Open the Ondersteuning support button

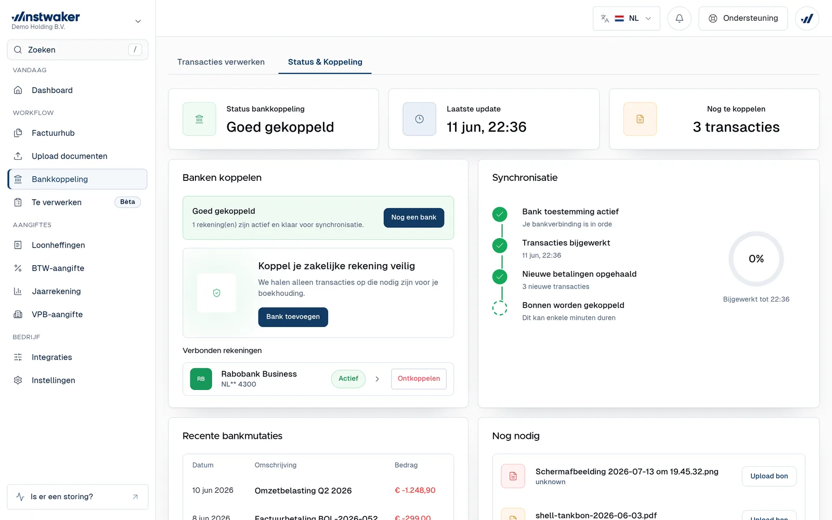tap(743, 18)
